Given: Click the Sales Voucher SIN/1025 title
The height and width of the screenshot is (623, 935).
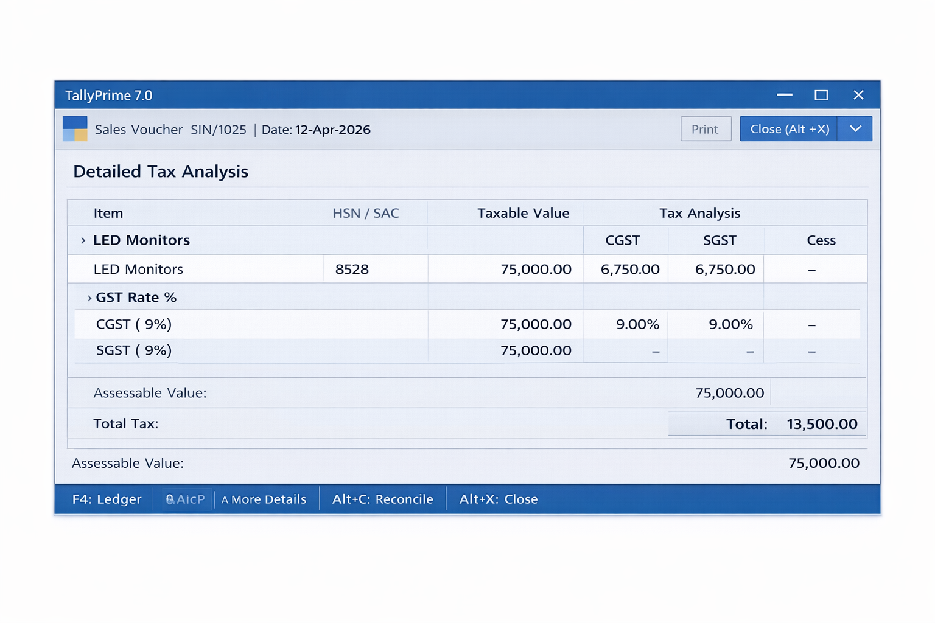Looking at the screenshot, I should pyautogui.click(x=170, y=129).
